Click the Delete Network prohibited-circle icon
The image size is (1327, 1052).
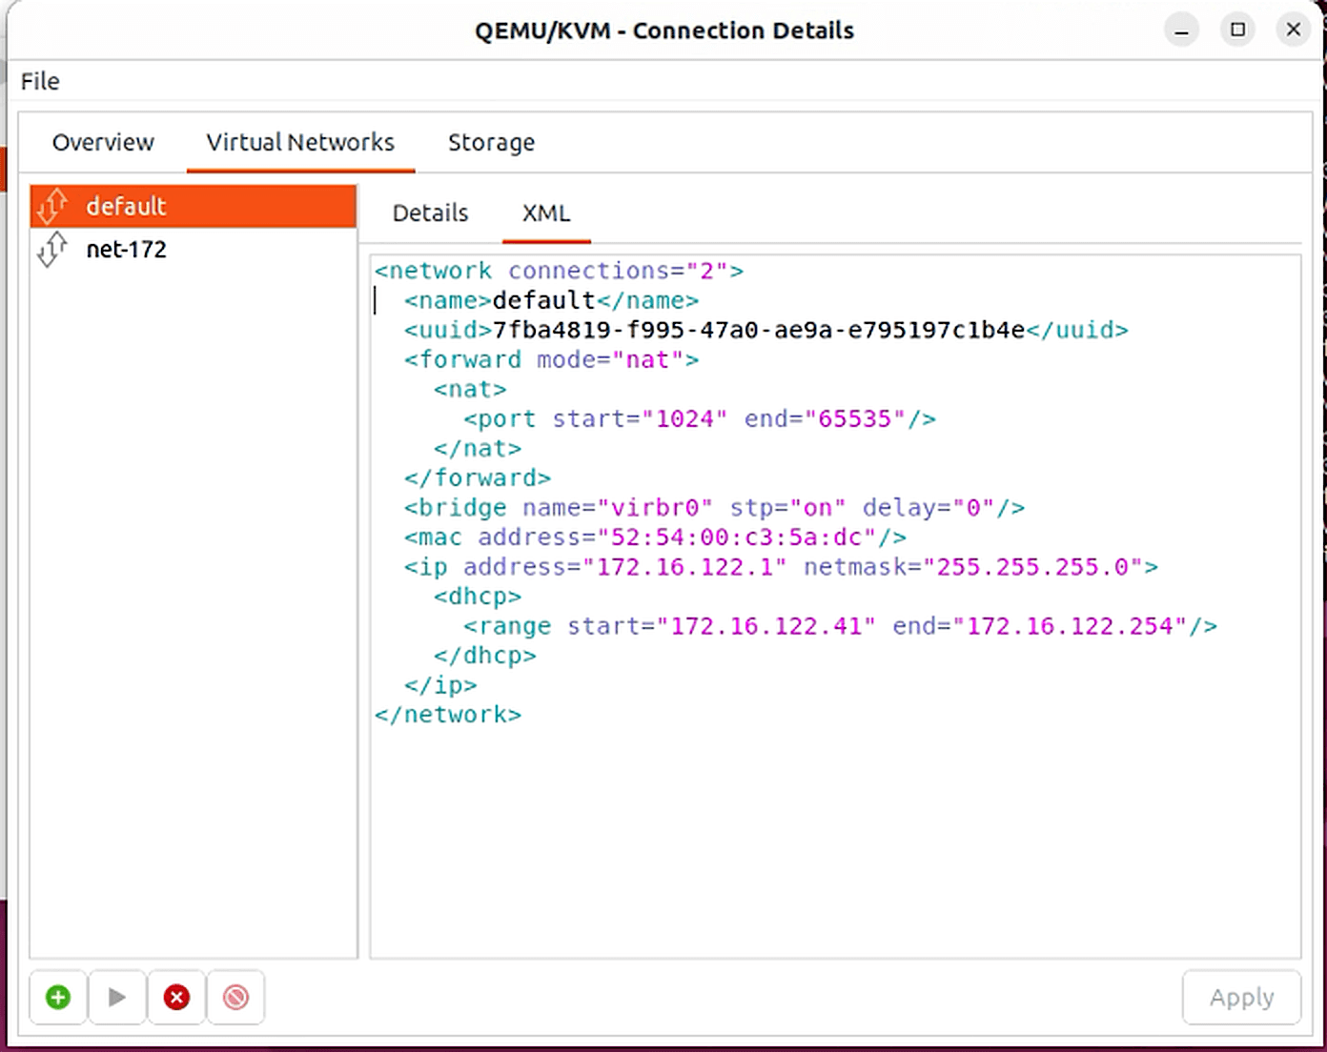pyautogui.click(x=235, y=997)
